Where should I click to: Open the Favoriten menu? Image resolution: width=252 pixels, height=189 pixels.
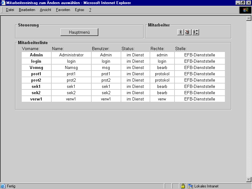63,10
